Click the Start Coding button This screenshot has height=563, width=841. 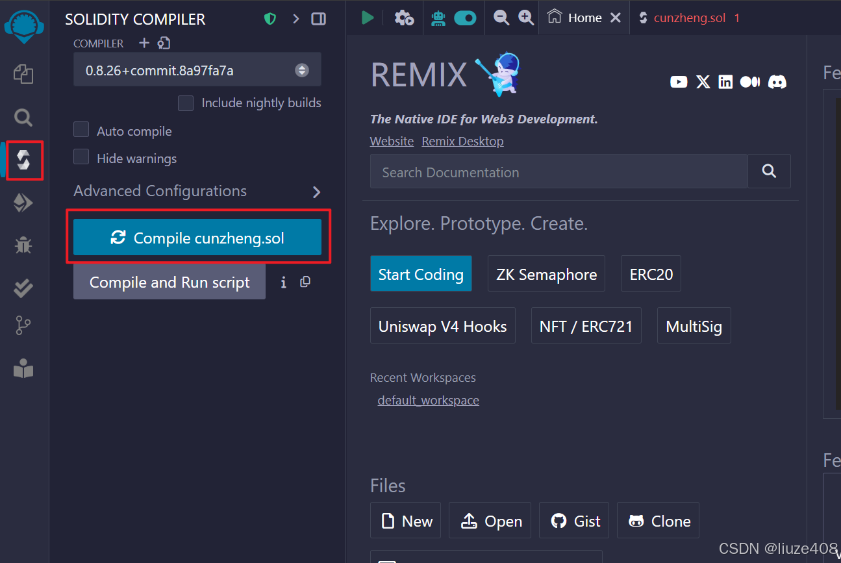tap(421, 273)
